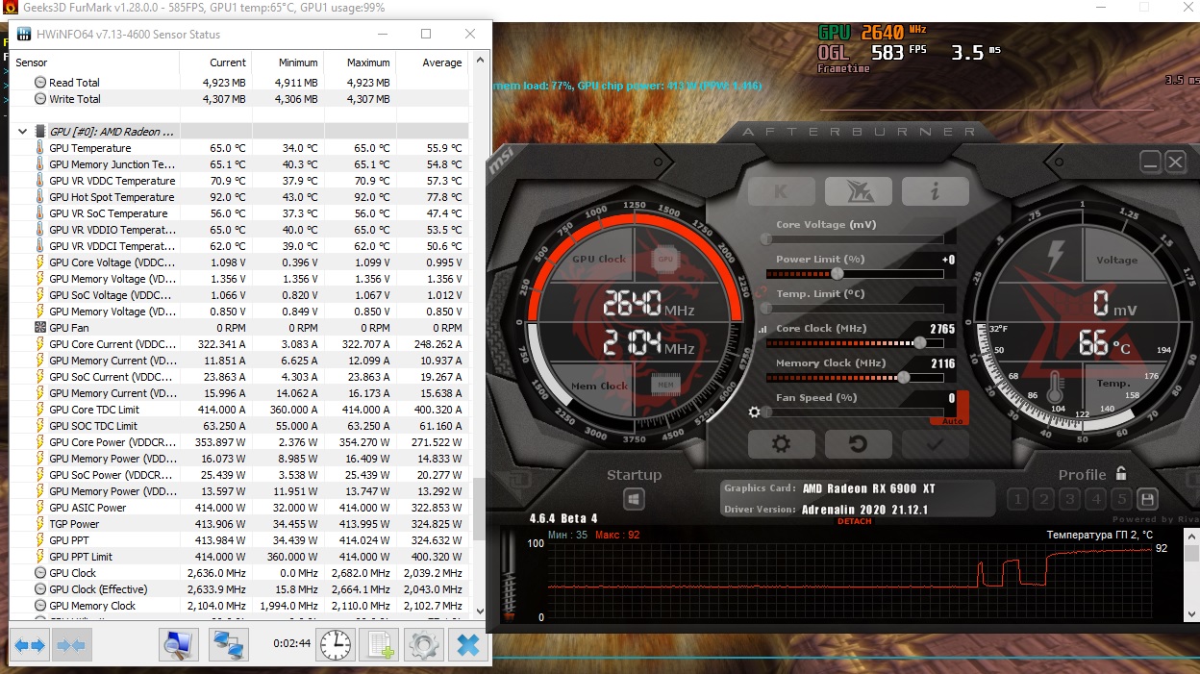This screenshot has width=1200, height=674.
Task: Click the collapse columns inward-arrows button in HWiNFO
Action: pos(71,645)
